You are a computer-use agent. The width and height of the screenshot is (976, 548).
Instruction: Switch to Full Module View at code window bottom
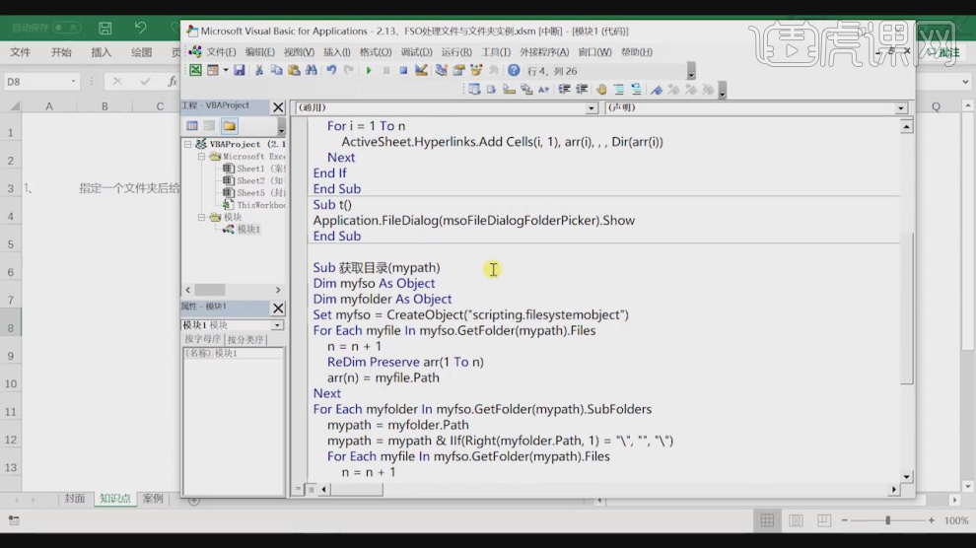point(310,489)
